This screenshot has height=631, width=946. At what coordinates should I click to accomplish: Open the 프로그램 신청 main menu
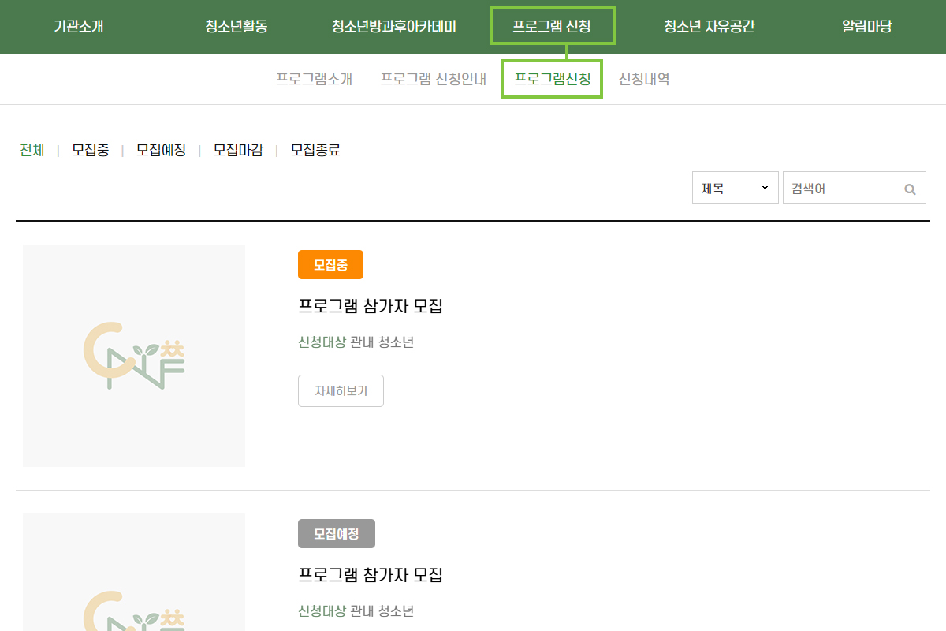(552, 27)
